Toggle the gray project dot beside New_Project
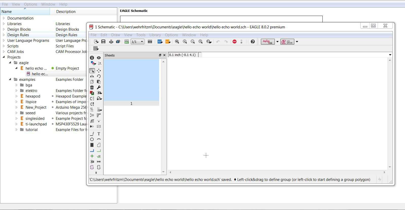 (53, 107)
